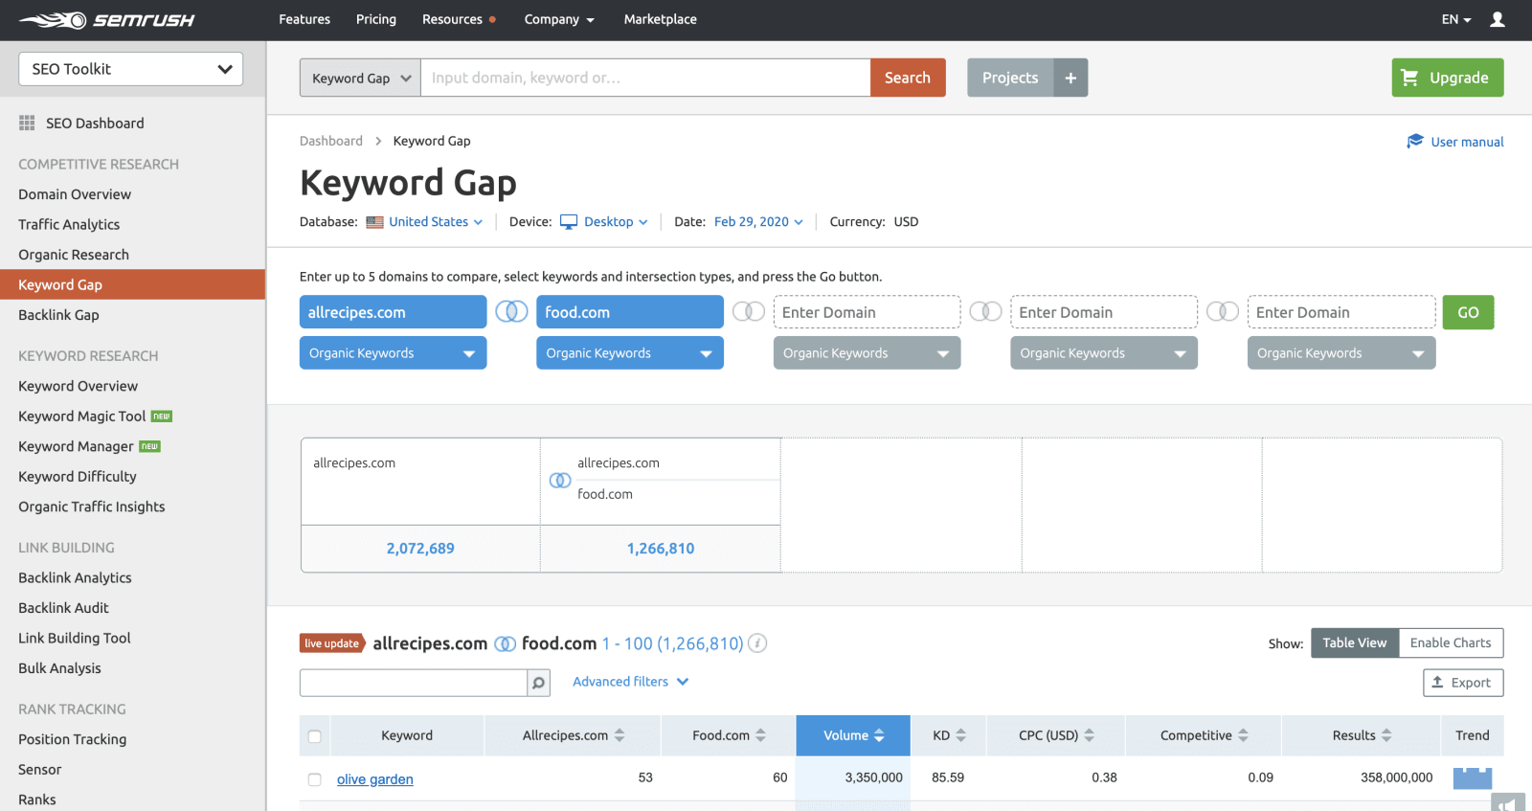Toggle intersection icon before the fifth domain field

point(1223,311)
